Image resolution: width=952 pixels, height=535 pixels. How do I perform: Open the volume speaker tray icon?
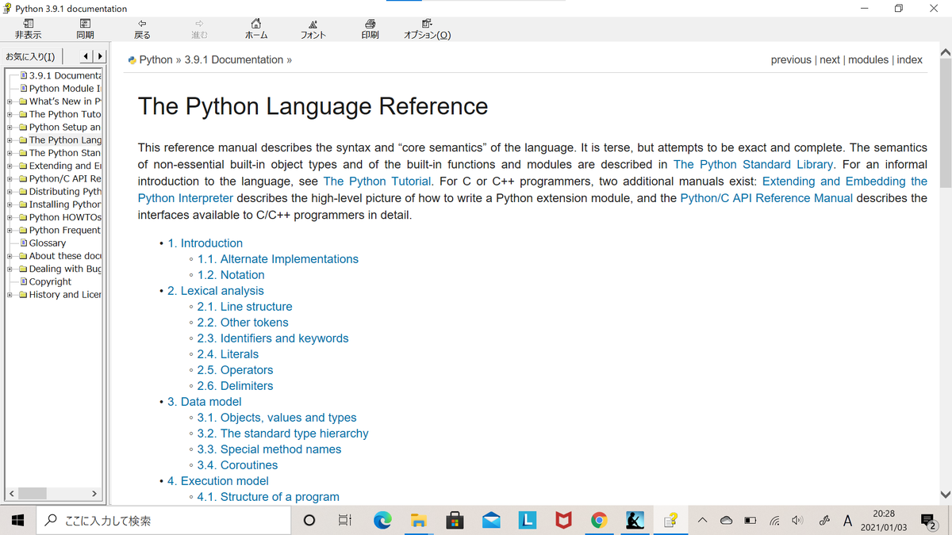[x=797, y=521]
